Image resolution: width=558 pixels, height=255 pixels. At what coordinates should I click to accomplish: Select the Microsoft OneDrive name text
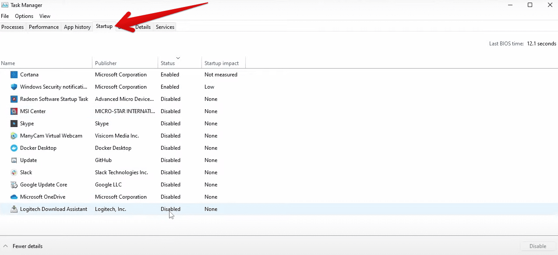pyautogui.click(x=43, y=197)
